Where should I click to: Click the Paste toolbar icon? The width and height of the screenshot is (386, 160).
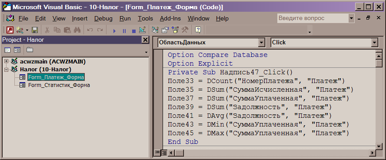click(x=67, y=30)
